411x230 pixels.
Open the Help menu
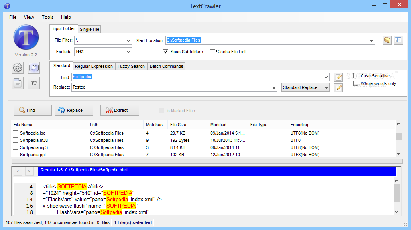click(66, 17)
